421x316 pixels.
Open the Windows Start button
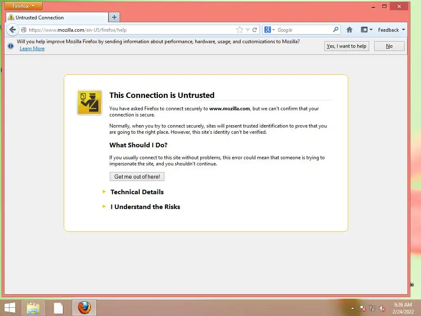click(x=10, y=308)
